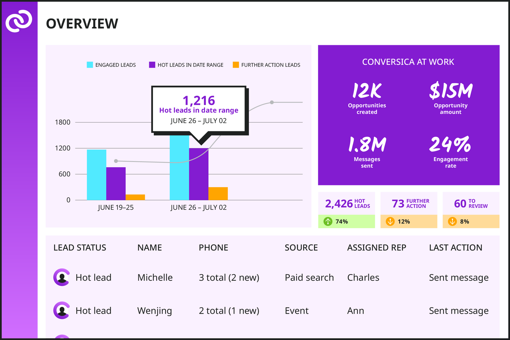Select the orange further action bar for June 26 – July 02

(x=218, y=194)
